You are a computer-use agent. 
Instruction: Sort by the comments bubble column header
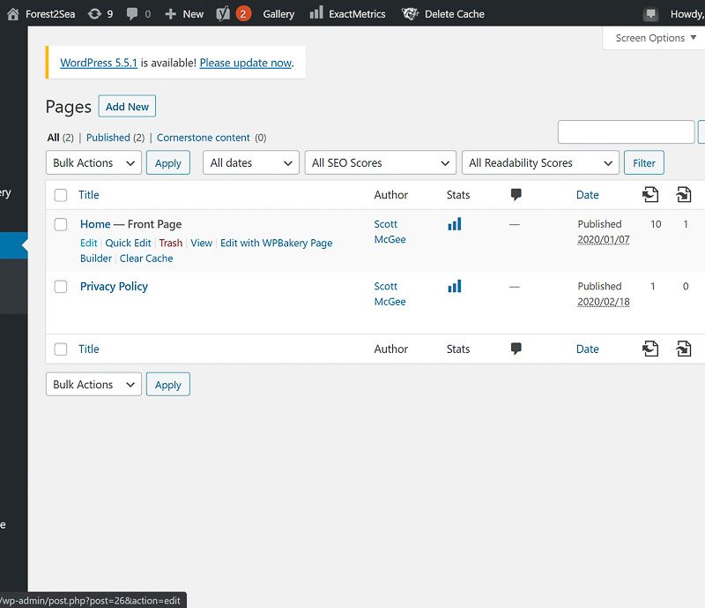(516, 195)
